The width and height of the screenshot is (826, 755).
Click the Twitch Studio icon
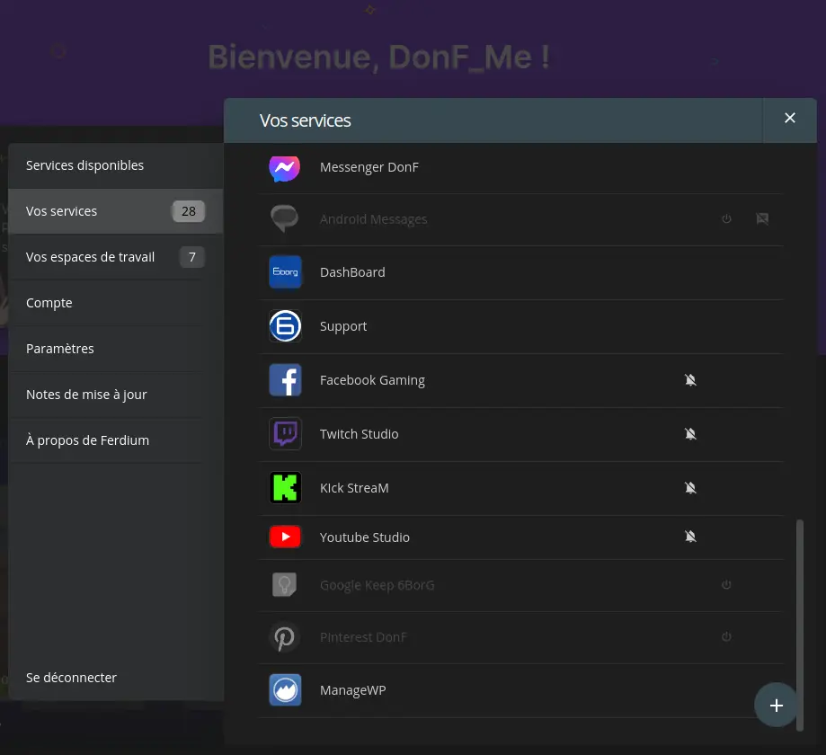point(285,433)
